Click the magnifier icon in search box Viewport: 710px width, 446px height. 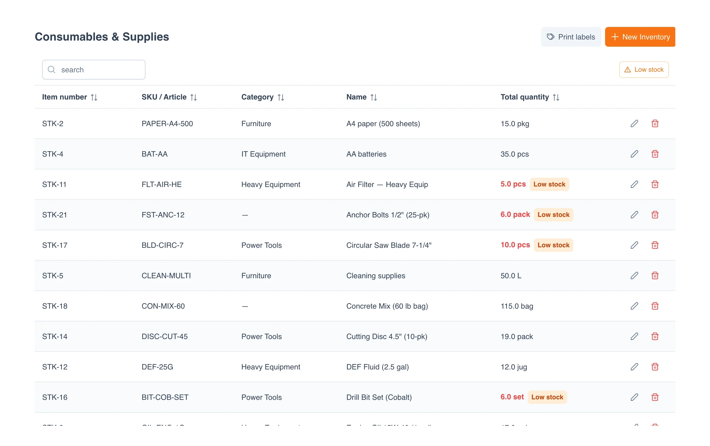52,70
